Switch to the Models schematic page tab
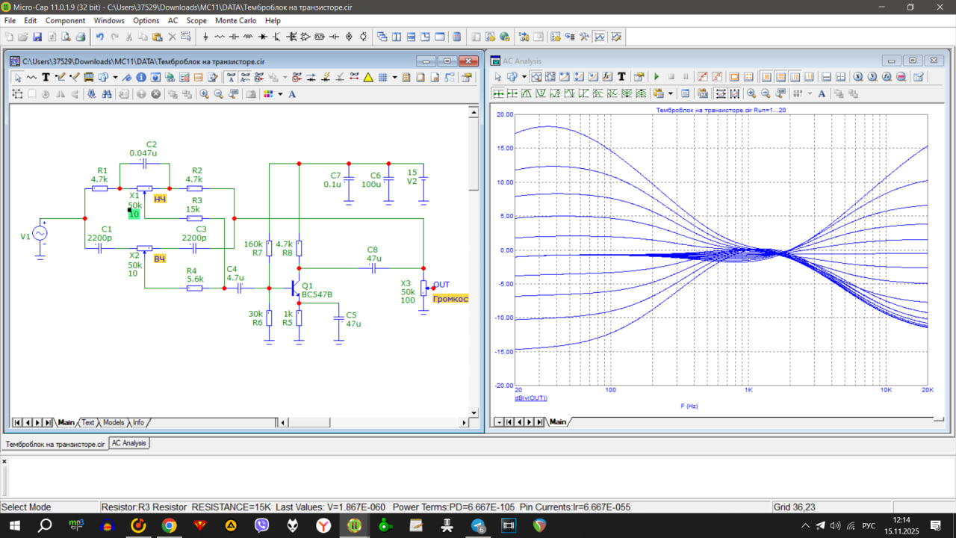Viewport: 956px width, 538px height. pos(114,423)
